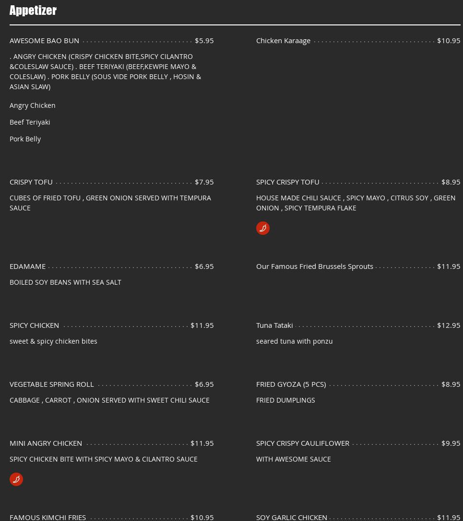This screenshot has height=521, width=463.
Task: Open Our Famous Fried Brussels Sprouts
Action: 314,266
